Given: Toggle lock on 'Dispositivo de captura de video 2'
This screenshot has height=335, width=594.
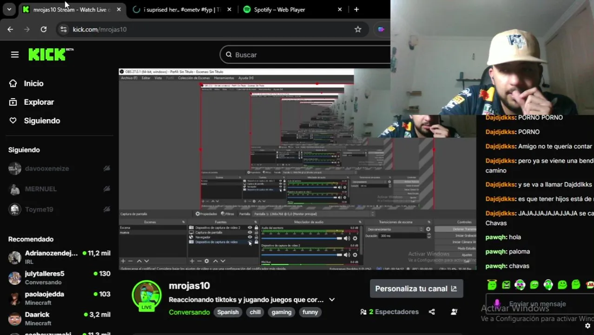Looking at the screenshot, I should click(256, 228).
